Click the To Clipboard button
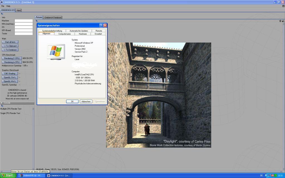 click(10, 46)
